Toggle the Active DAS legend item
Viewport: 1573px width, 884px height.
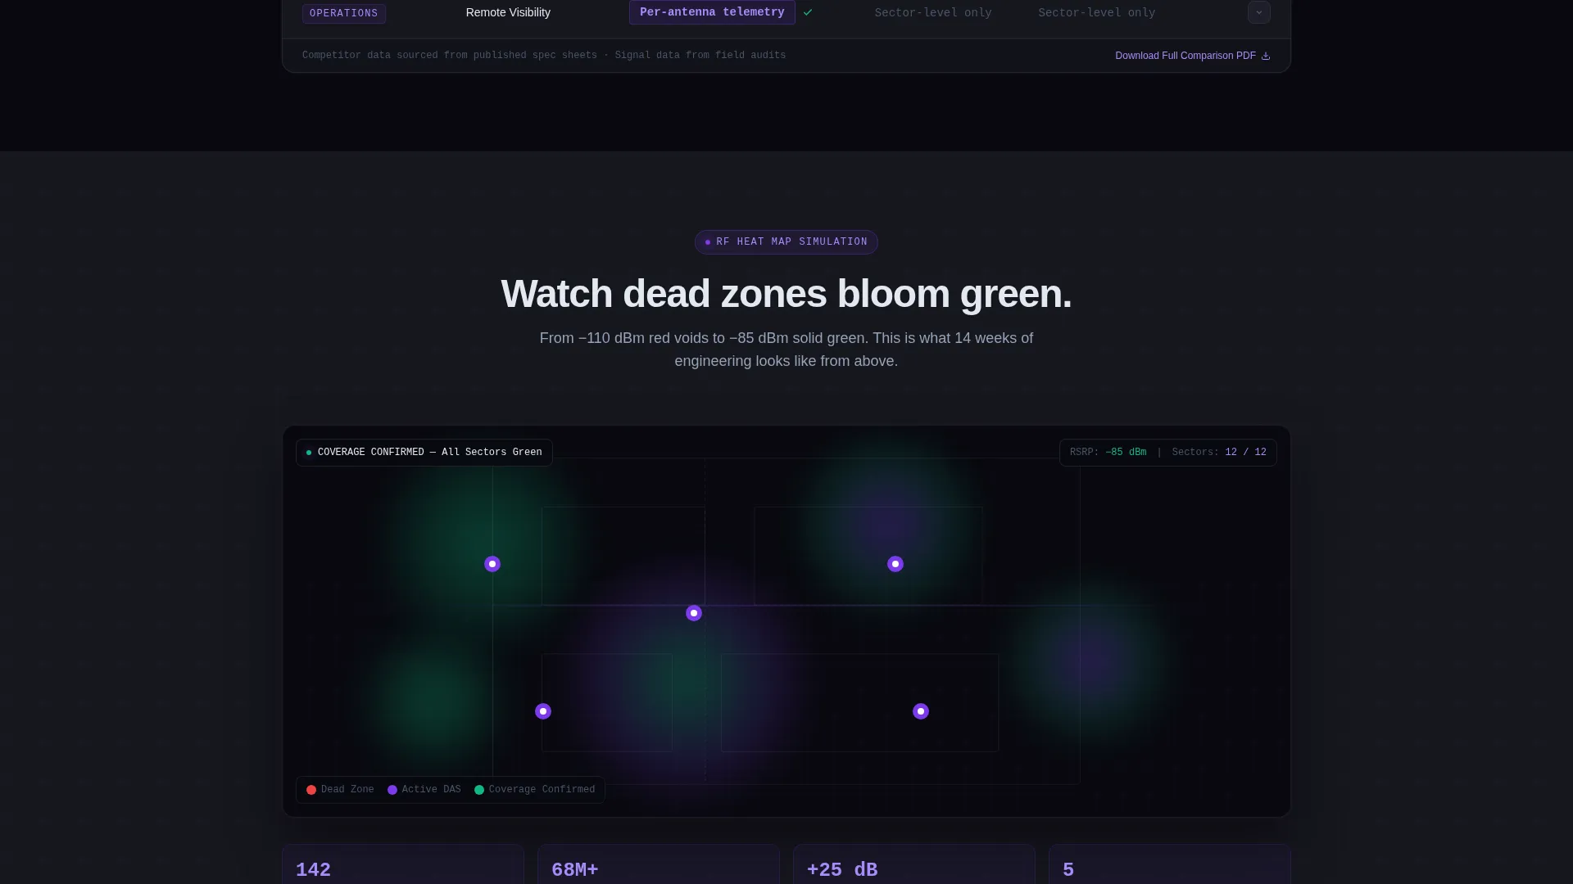click(424, 790)
